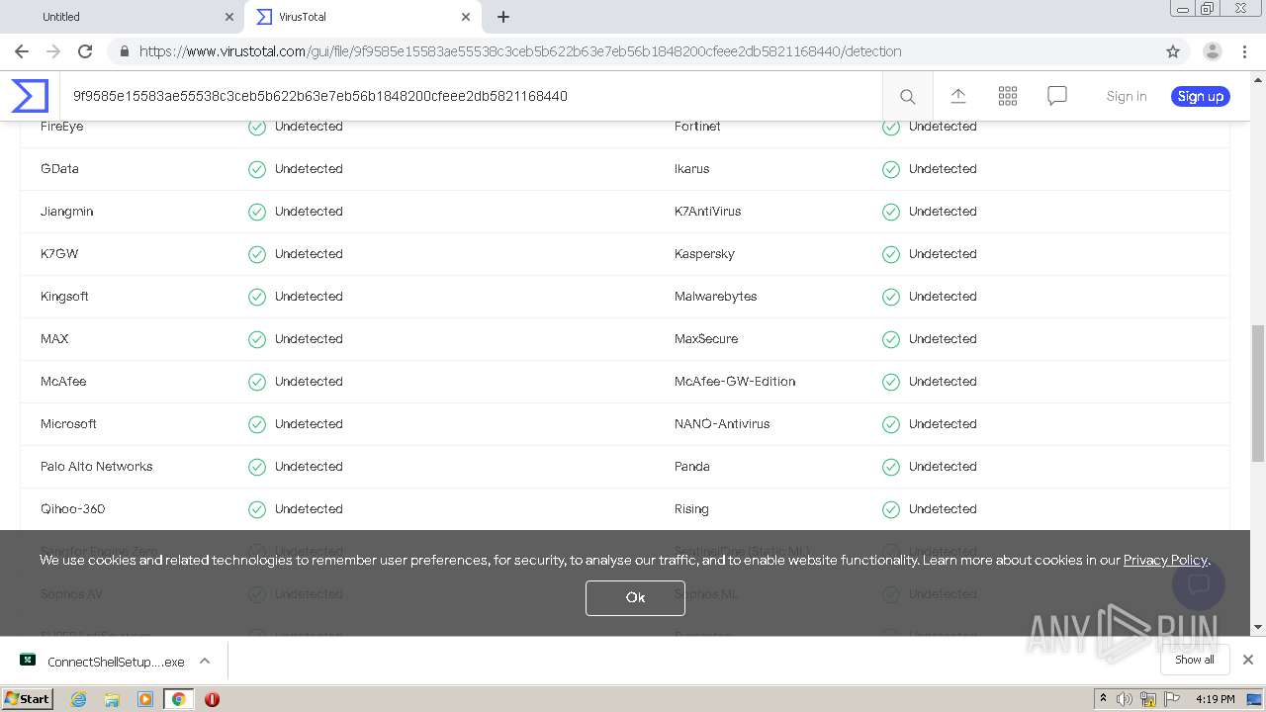Image resolution: width=1266 pixels, height=712 pixels.
Task: Close the downloads bar
Action: pos(1247,660)
